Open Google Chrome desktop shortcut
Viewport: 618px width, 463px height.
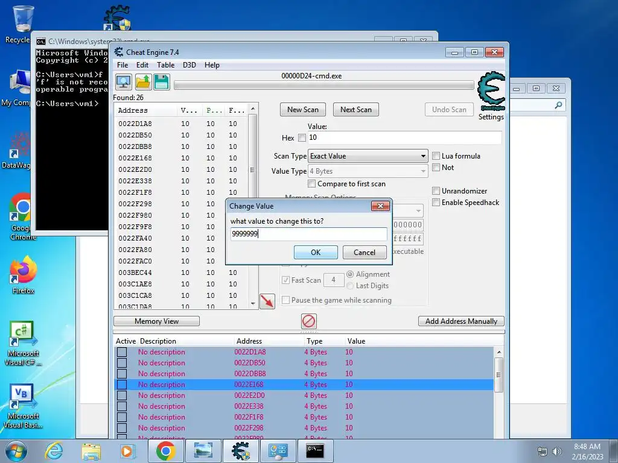[x=22, y=216]
